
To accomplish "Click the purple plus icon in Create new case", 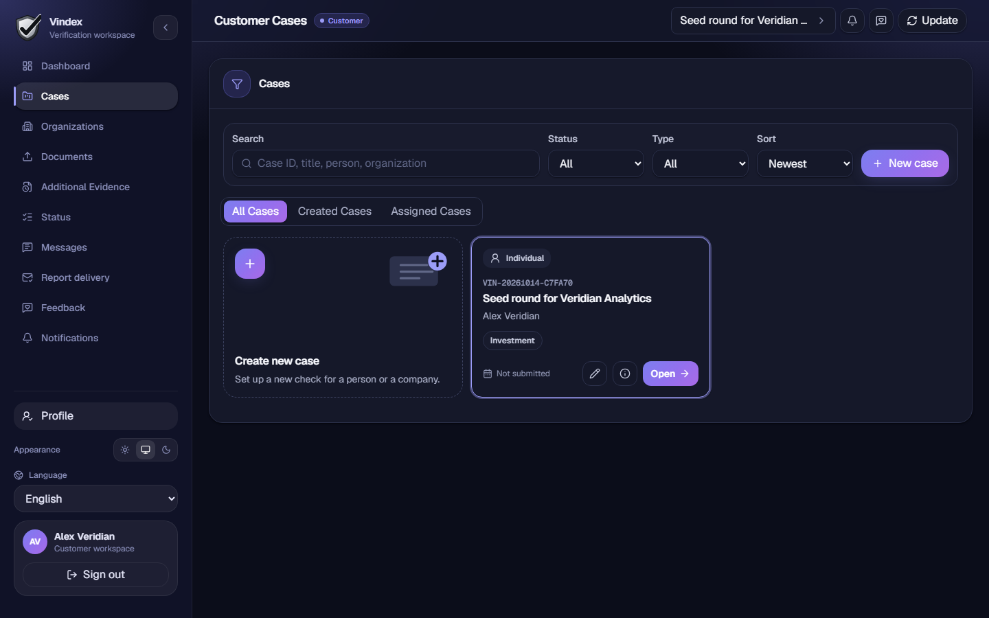I will click(250, 264).
